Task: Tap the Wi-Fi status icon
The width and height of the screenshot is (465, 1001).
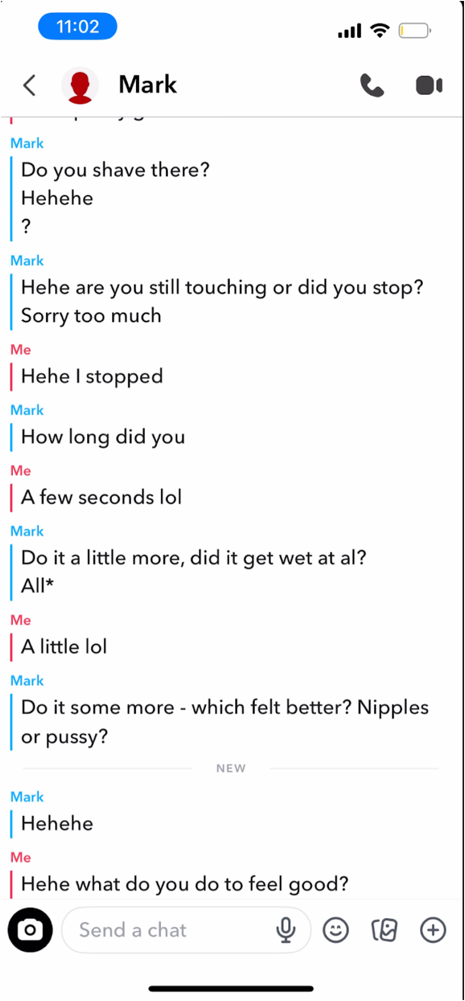Action: (380, 30)
